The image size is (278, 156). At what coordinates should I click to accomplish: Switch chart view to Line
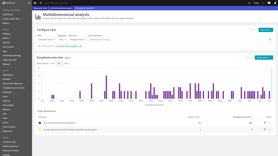53,63
